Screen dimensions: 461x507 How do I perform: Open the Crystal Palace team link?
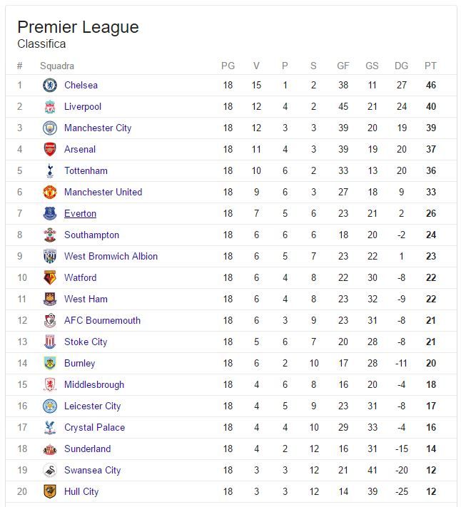[94, 427]
